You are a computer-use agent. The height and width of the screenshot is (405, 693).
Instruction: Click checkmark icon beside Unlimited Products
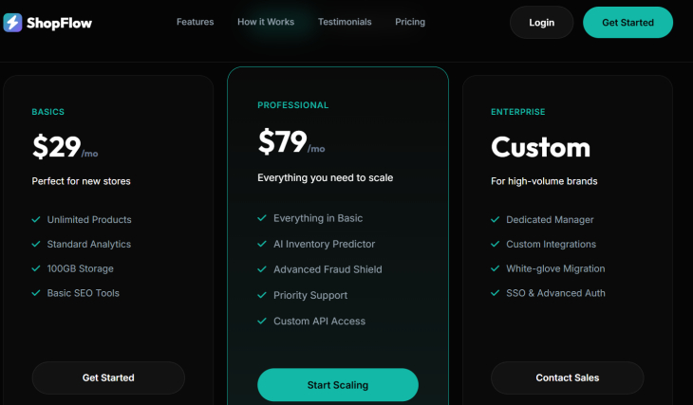[x=36, y=220]
